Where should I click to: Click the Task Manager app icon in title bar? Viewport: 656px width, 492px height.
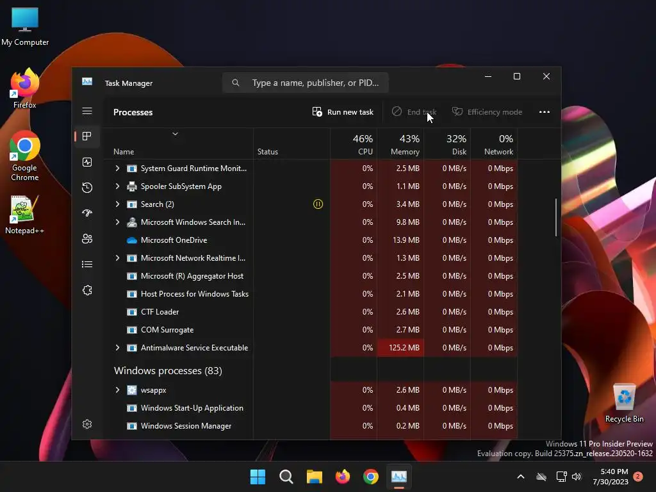(x=87, y=81)
